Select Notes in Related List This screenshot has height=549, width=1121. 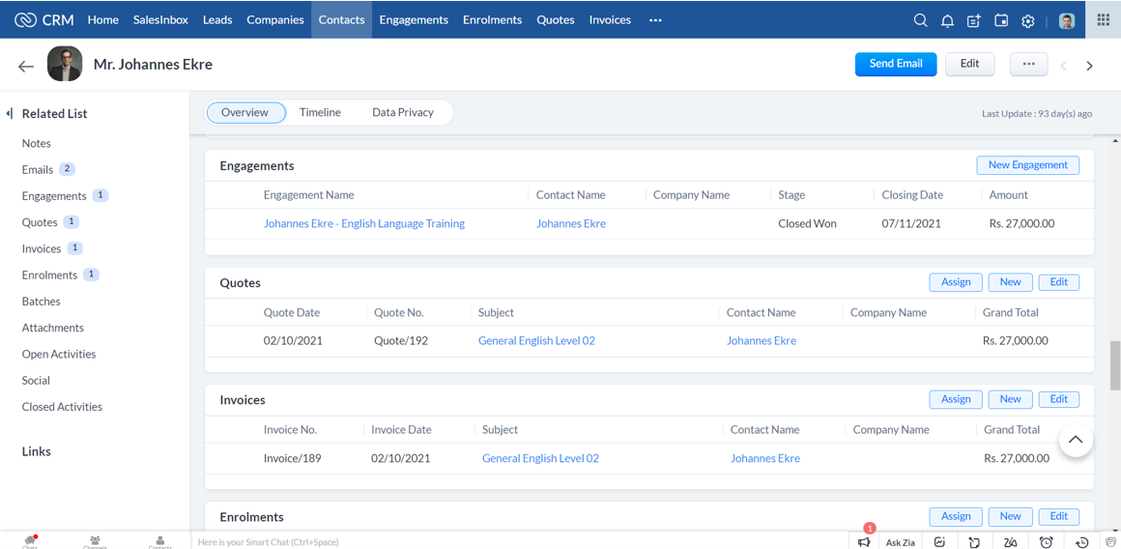[37, 144]
